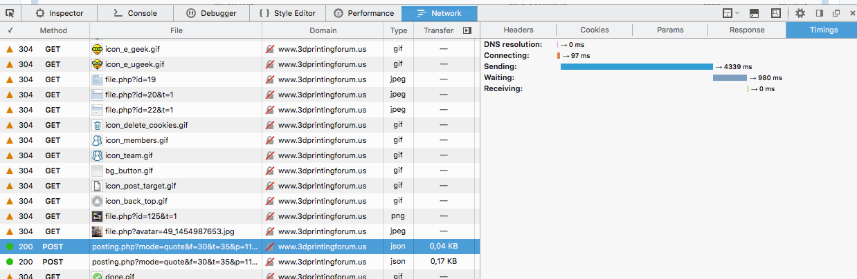Click the element picker icon
Screen dimensions: 857x279
tap(10, 13)
